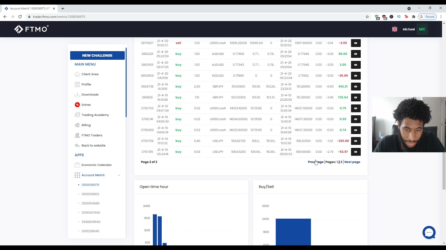View details of trade 3755769
Viewport: 446px width, 250px height.
pos(355,141)
